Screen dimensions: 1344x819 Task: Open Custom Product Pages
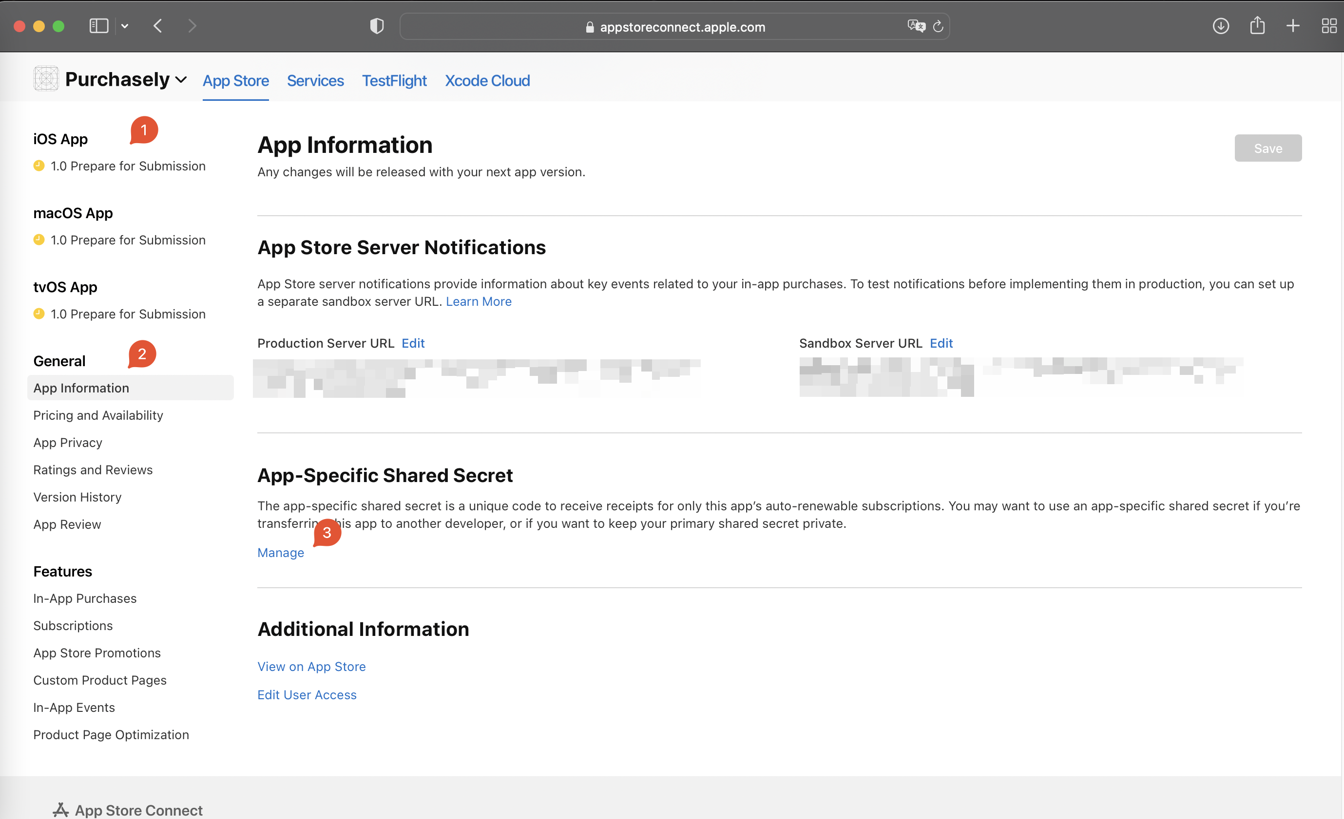pyautogui.click(x=100, y=680)
